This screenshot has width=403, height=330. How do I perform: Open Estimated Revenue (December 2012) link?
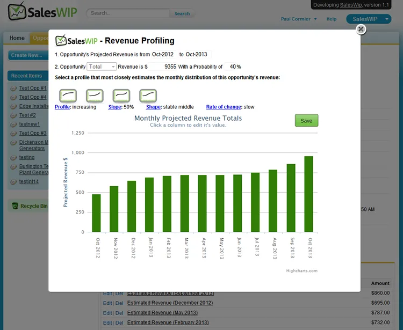[x=170, y=303]
